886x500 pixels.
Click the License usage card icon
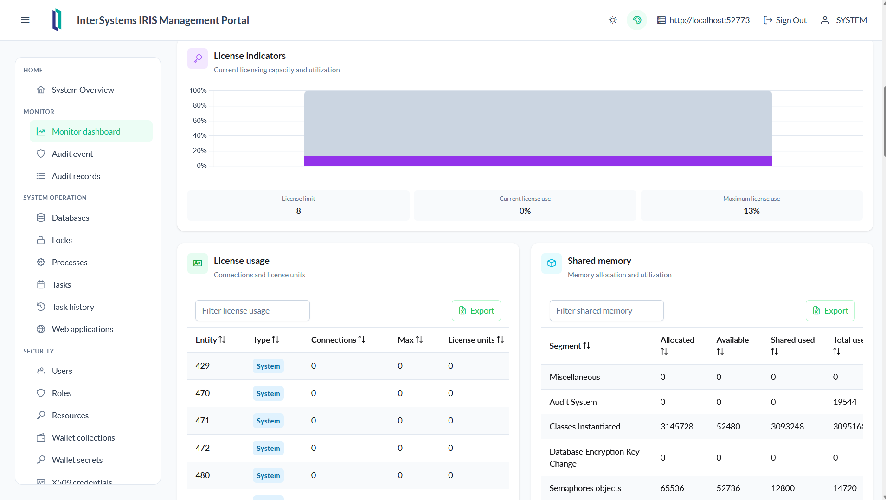point(198,263)
